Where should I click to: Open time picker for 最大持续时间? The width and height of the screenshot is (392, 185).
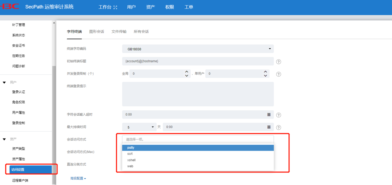[x=269, y=127]
